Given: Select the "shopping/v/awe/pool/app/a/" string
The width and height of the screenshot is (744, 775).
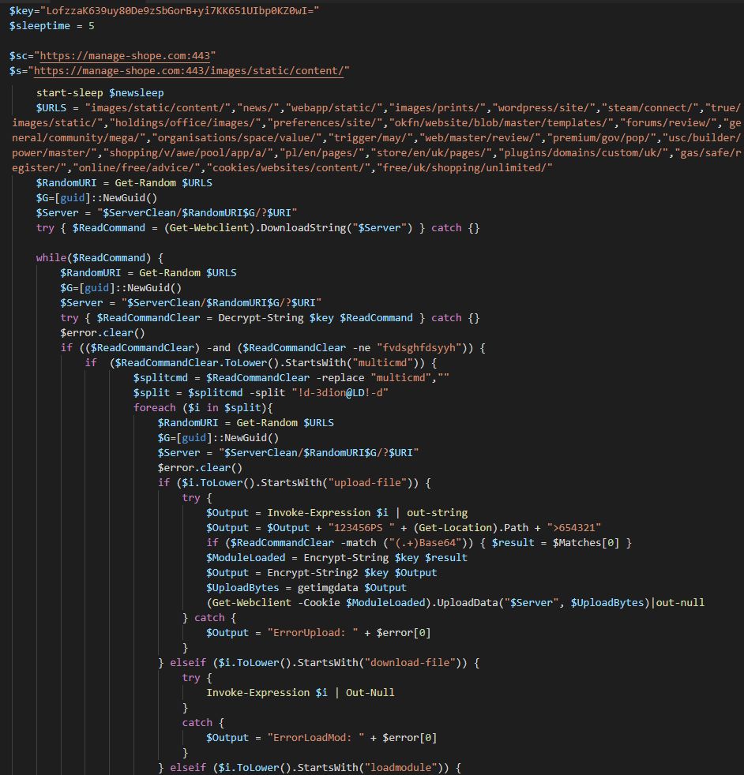Looking at the screenshot, I should pyautogui.click(x=191, y=153).
